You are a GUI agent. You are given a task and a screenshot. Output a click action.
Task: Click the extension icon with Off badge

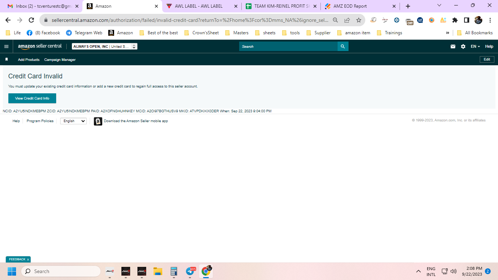409,21
